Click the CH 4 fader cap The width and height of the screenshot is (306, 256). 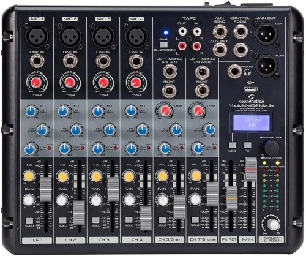pyautogui.click(x=146, y=218)
